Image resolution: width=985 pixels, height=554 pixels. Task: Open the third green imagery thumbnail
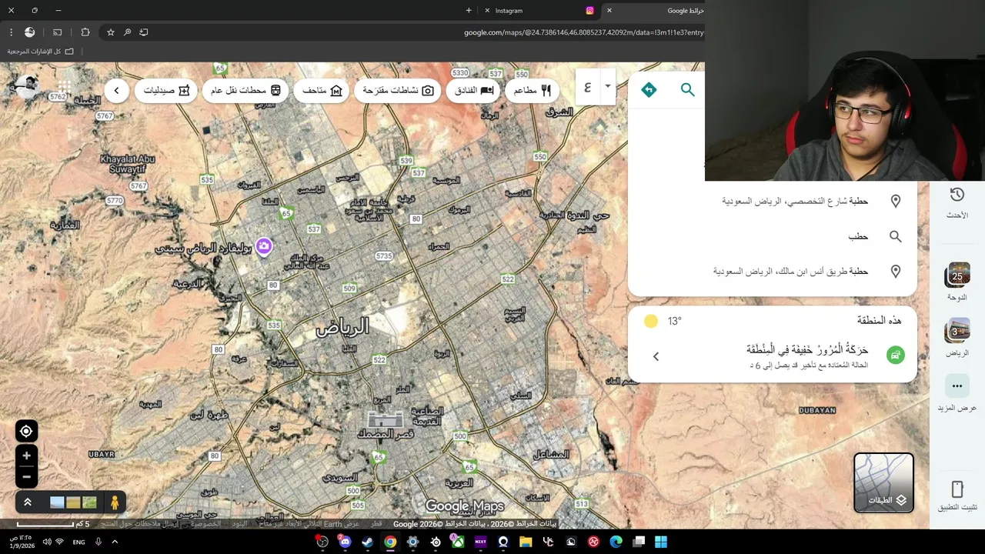[90, 502]
